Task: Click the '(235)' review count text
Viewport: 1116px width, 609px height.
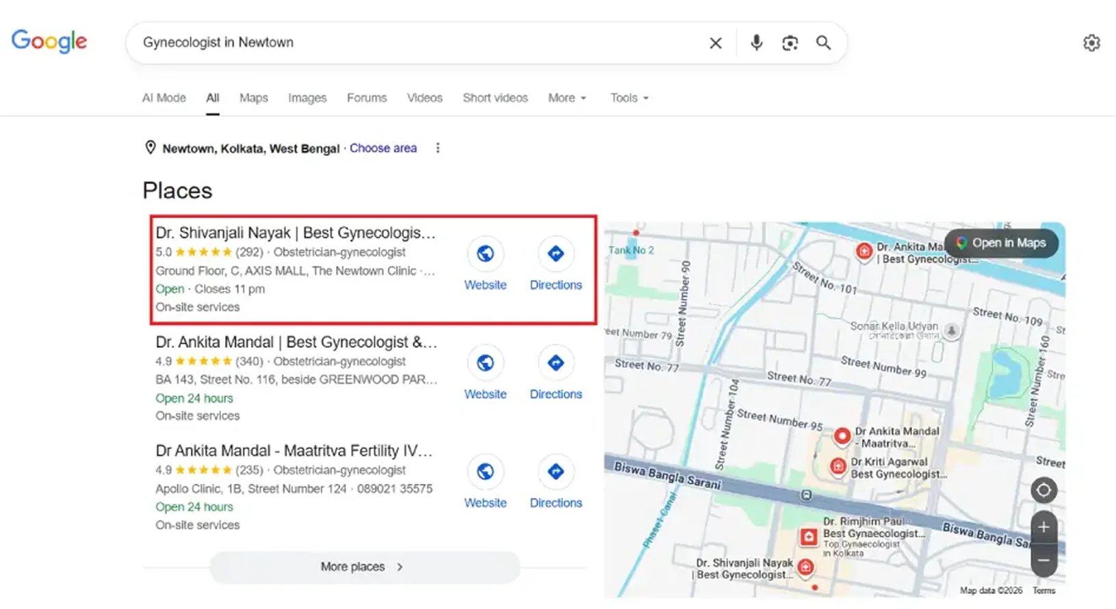Action: click(x=249, y=470)
